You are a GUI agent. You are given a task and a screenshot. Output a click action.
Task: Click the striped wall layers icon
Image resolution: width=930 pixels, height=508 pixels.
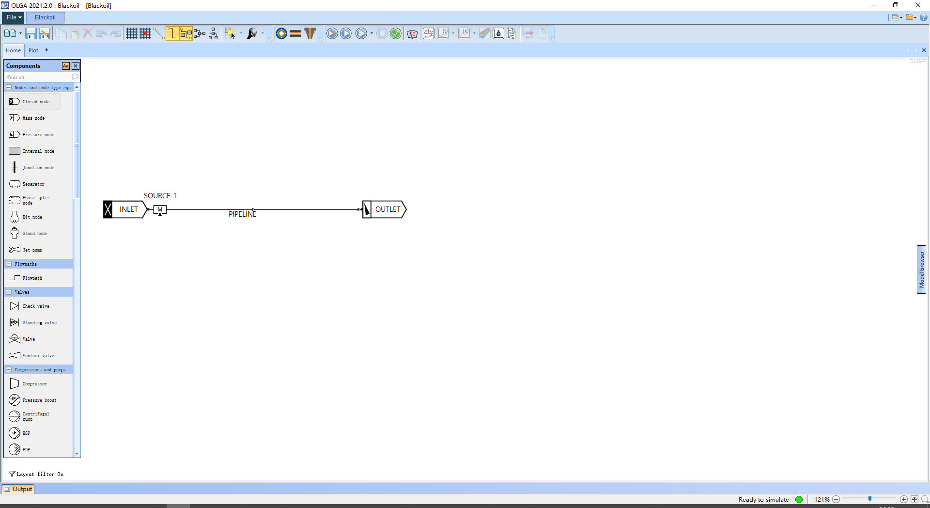(295, 33)
